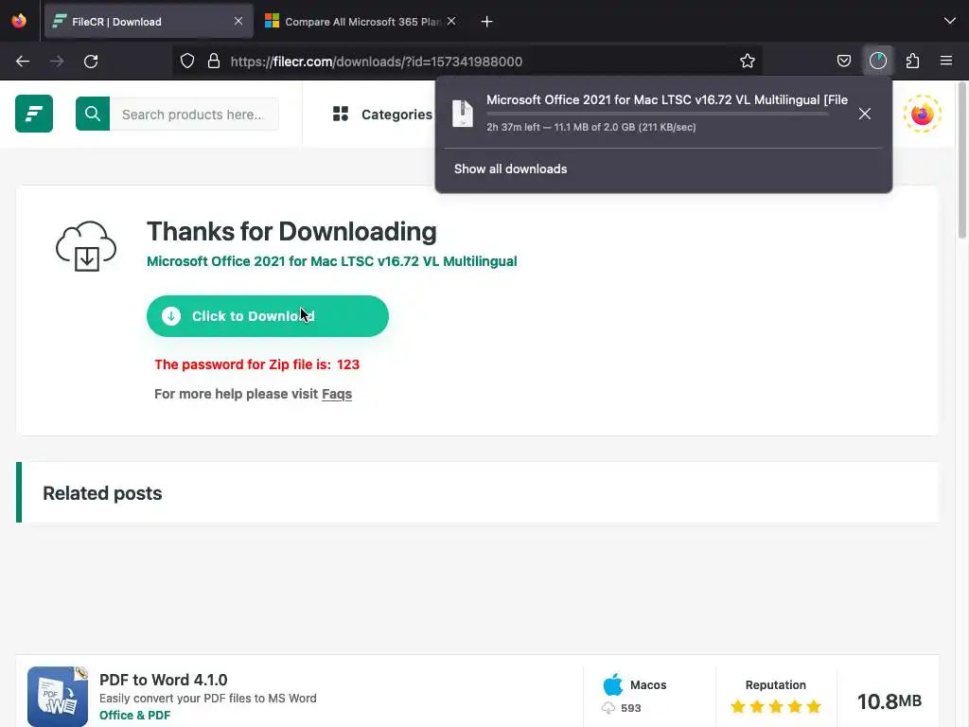This screenshot has height=727, width=969.
Task: Open the Firefox hamburger menu
Action: point(946,62)
